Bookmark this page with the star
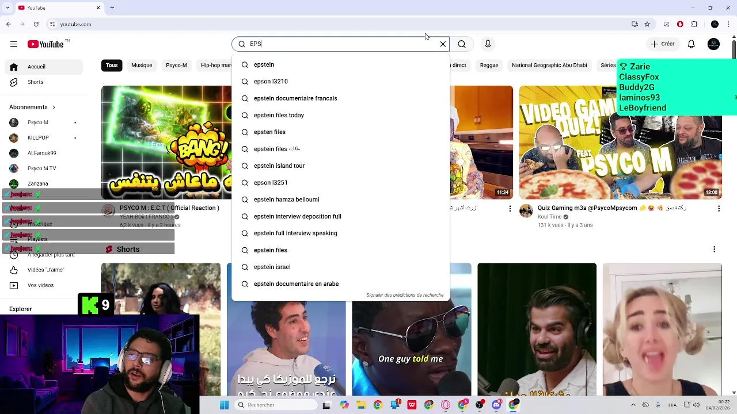The width and height of the screenshot is (737, 414). [x=647, y=24]
